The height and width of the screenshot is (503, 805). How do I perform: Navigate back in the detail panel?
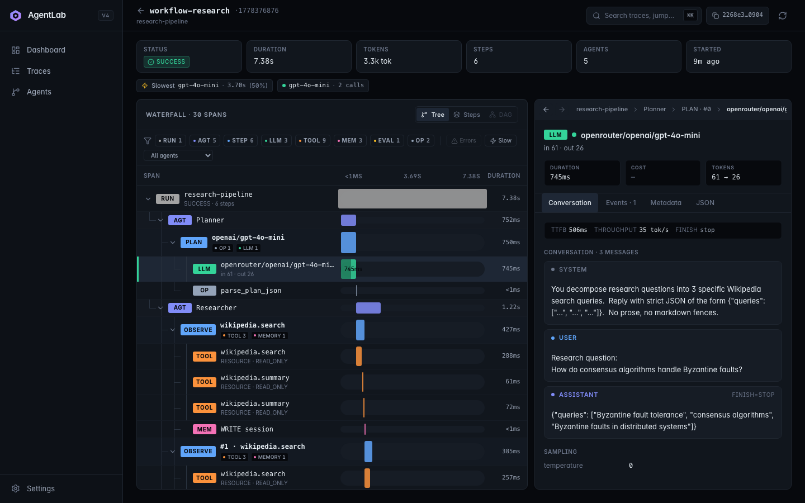tap(546, 110)
